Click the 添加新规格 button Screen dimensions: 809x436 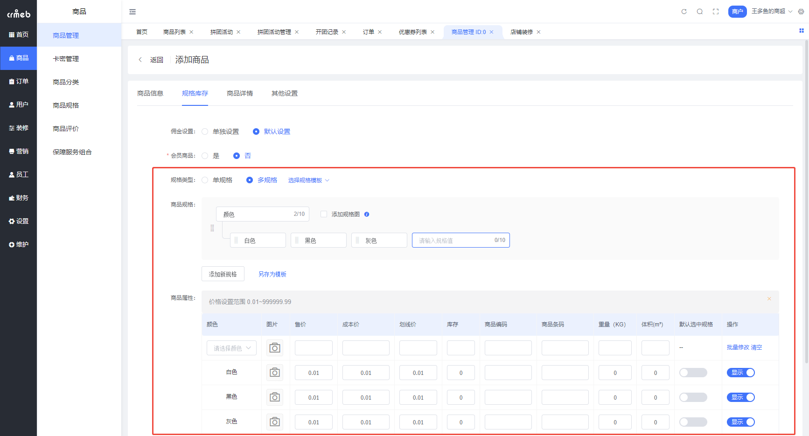point(223,274)
